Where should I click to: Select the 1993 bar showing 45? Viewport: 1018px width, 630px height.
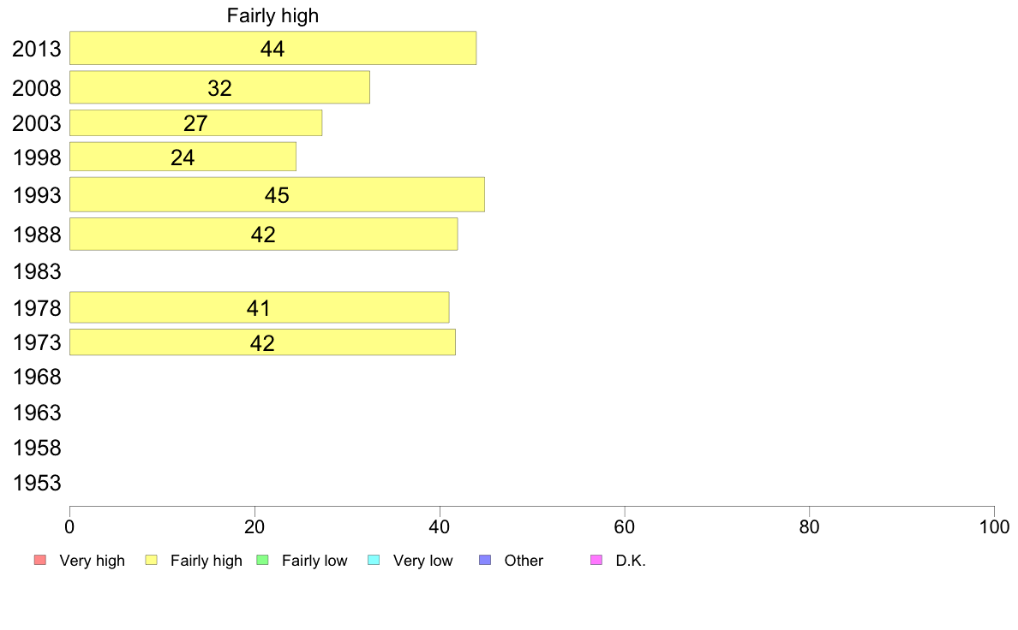click(x=277, y=194)
